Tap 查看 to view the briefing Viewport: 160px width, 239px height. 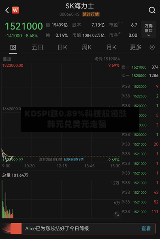coord(146,228)
